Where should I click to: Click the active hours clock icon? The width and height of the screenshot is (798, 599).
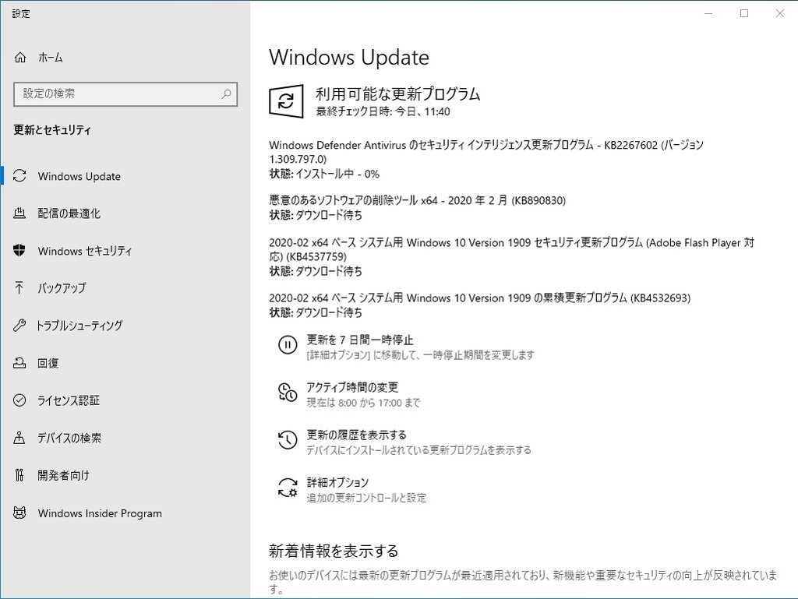click(x=288, y=393)
